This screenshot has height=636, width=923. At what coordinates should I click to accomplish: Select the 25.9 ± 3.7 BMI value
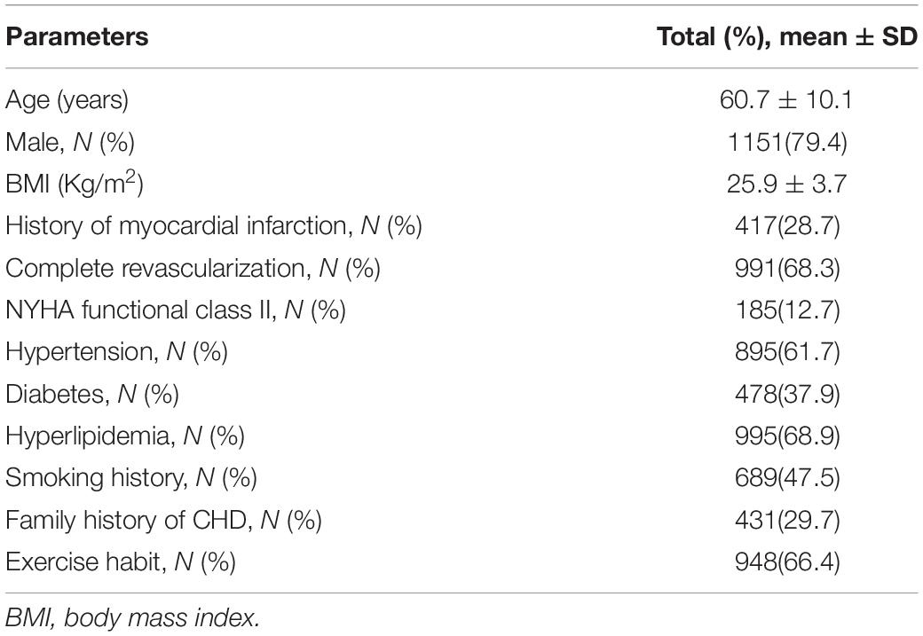tap(787, 184)
